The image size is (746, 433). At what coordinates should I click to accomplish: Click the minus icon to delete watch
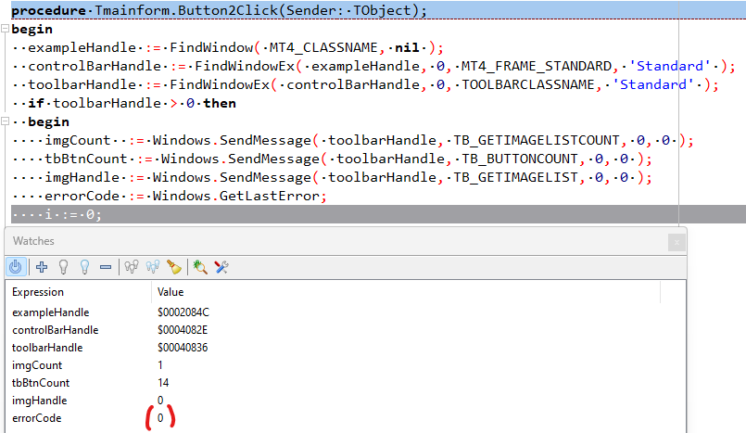pyautogui.click(x=106, y=267)
